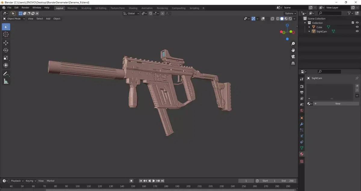Click the pan view hand icon
This screenshot has height=191, width=361.
(x=293, y=50)
